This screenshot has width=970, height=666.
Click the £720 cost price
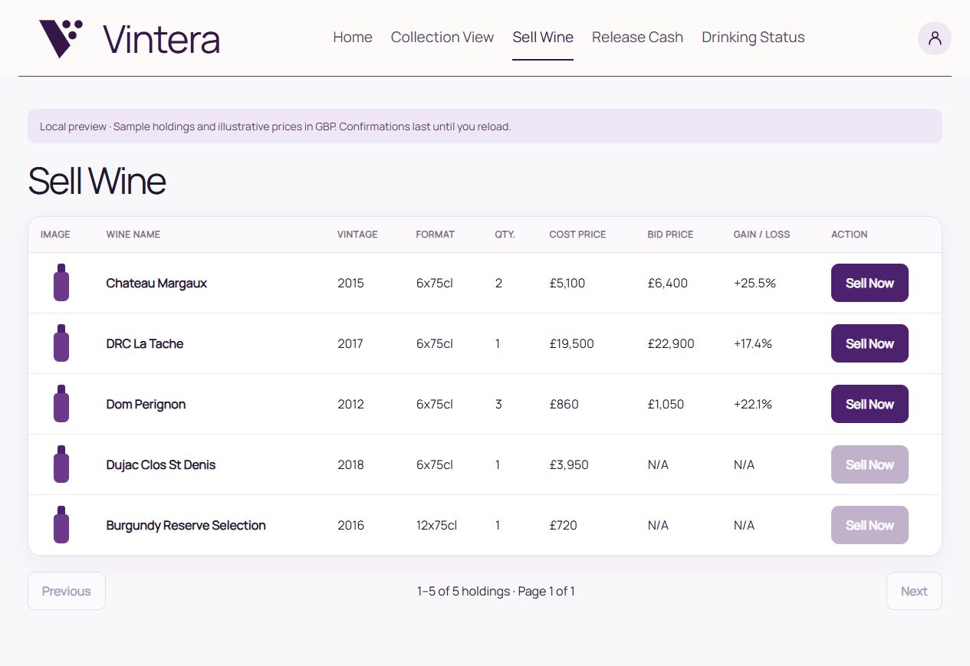(564, 525)
